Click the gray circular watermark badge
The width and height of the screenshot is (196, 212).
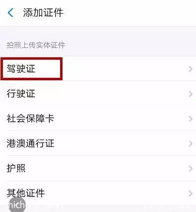click(x=17, y=205)
